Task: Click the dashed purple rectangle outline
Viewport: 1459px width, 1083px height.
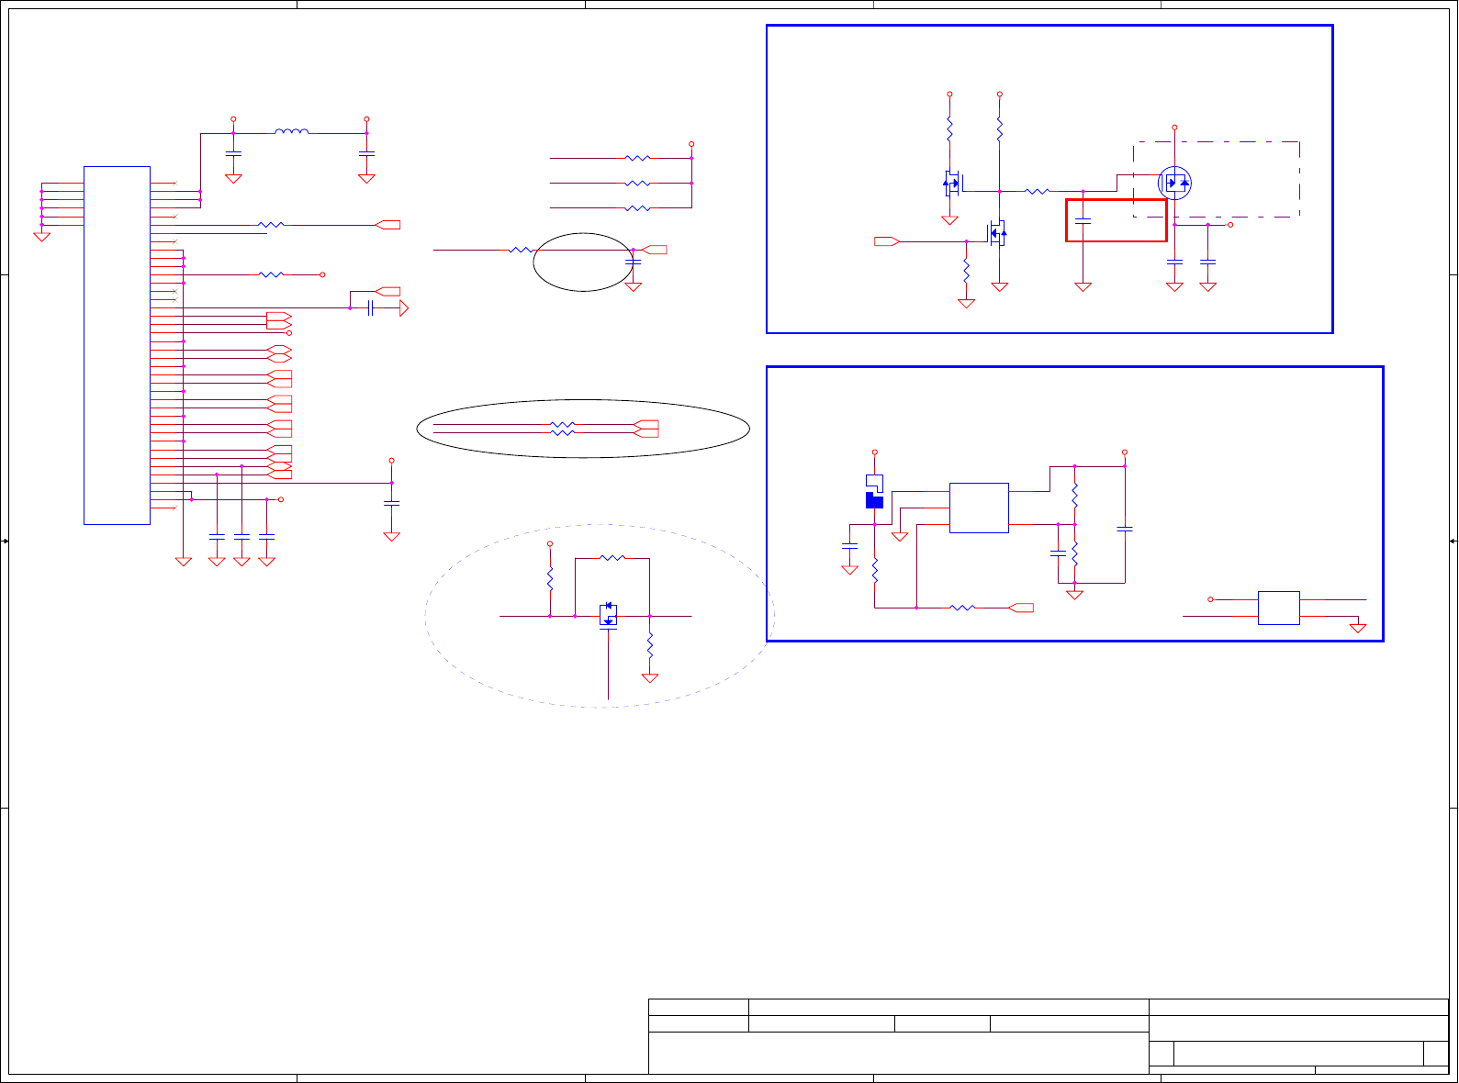Action: point(1217,180)
